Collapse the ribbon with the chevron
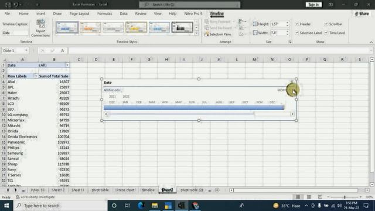Screen dimensions: 375x211 [371, 42]
